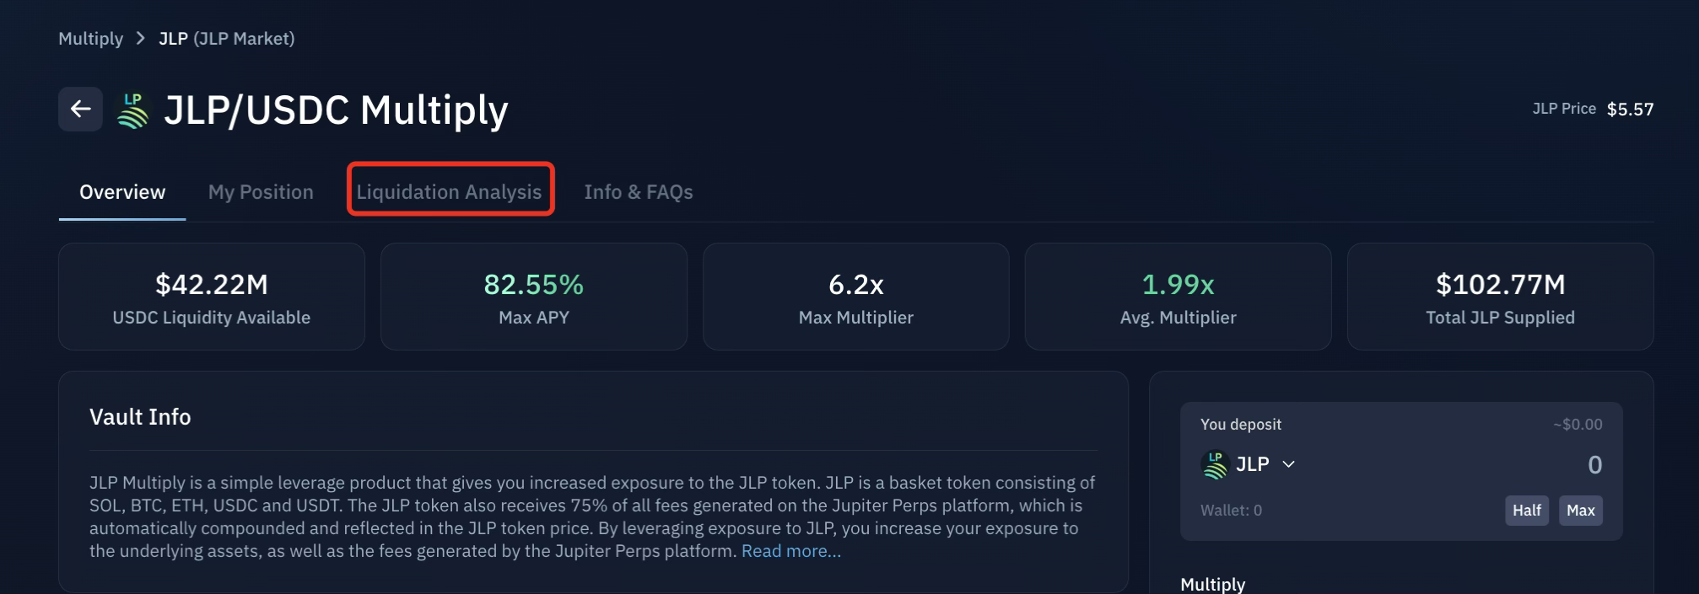1699x594 pixels.
Task: Click the JLP Price value
Action: [1630, 110]
